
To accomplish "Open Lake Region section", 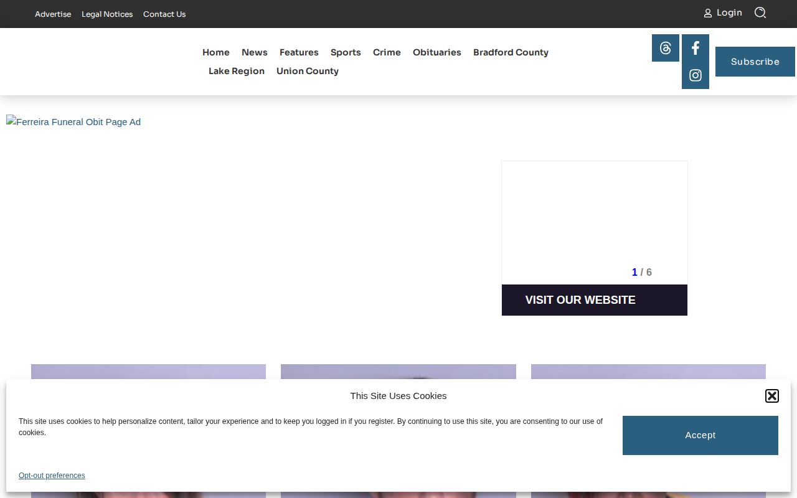I will [x=237, y=71].
